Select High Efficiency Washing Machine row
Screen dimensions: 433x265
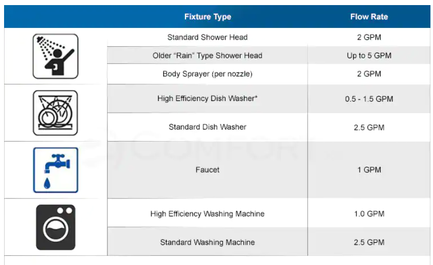pos(207,214)
